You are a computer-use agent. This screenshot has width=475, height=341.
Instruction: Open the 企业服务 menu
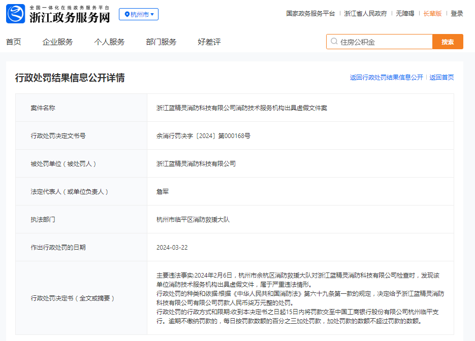pos(57,42)
